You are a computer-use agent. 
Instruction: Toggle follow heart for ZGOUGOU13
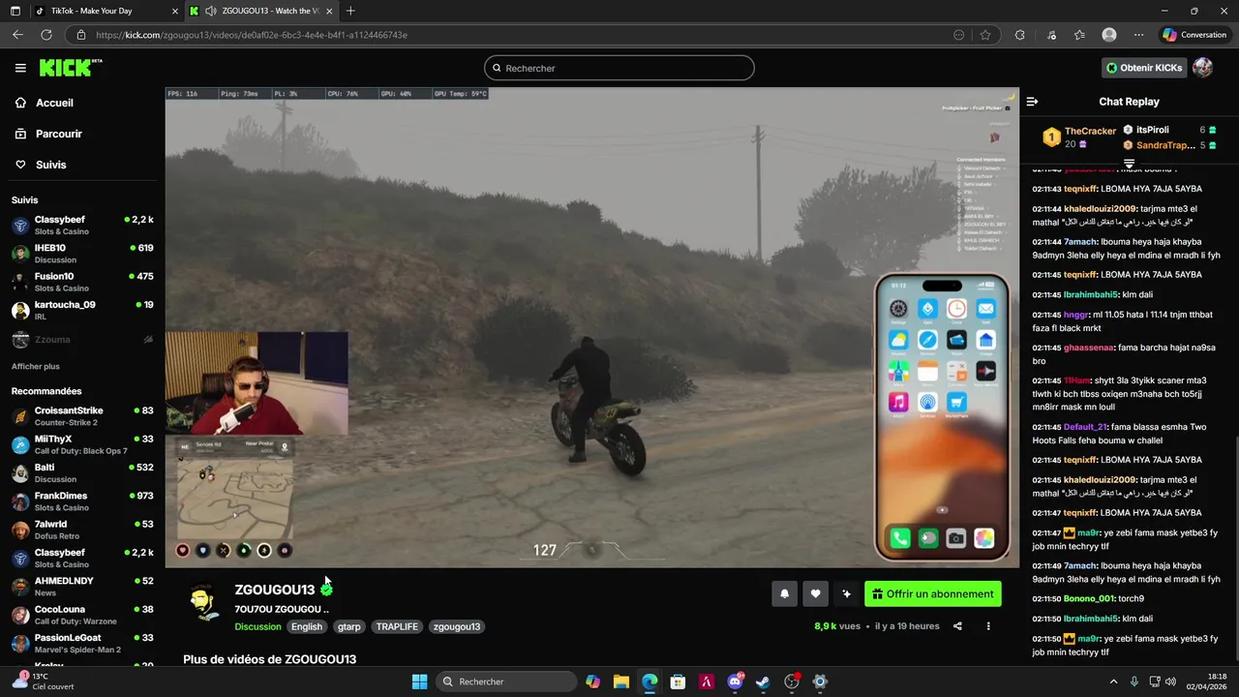tap(815, 594)
